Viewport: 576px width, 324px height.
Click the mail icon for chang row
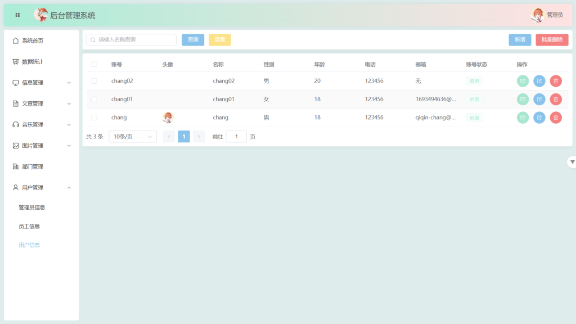tap(523, 118)
